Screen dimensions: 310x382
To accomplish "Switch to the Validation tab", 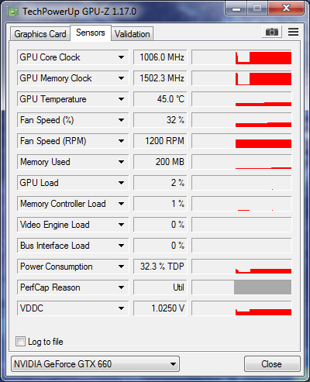I will [133, 34].
